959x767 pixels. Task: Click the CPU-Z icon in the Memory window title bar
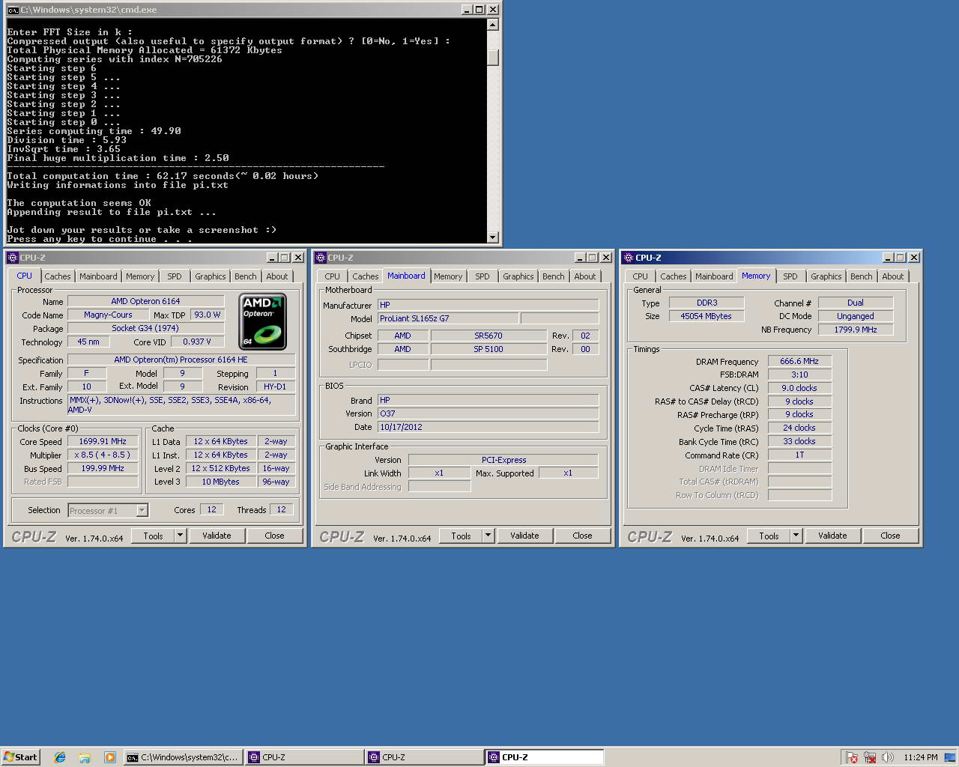[629, 258]
